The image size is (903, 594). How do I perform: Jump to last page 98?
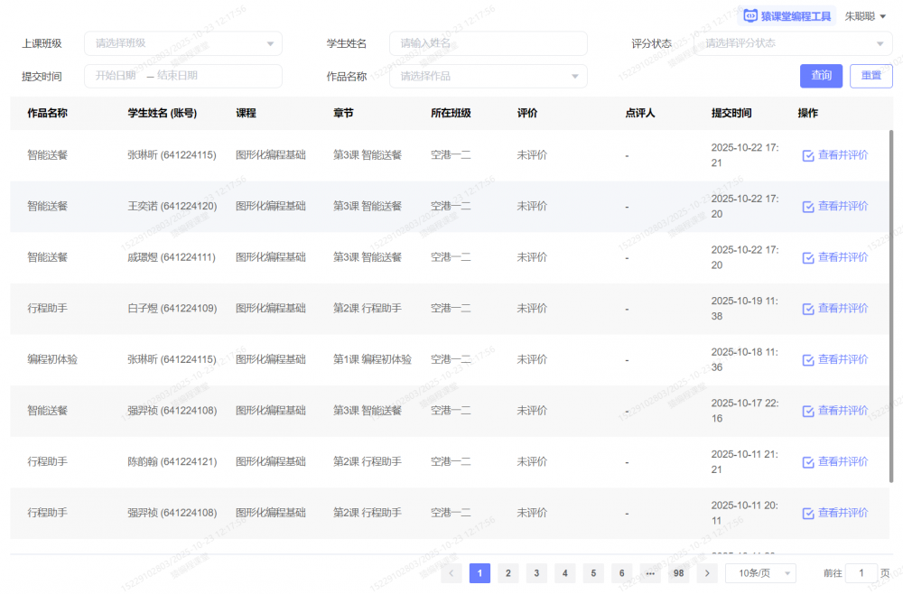[678, 573]
